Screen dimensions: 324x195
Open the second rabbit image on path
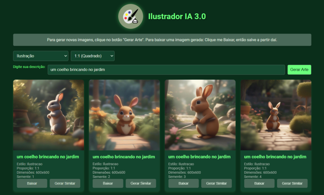[124, 115]
